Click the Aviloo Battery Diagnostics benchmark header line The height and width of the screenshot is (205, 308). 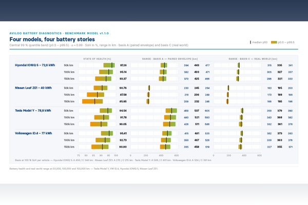click(x=59, y=33)
